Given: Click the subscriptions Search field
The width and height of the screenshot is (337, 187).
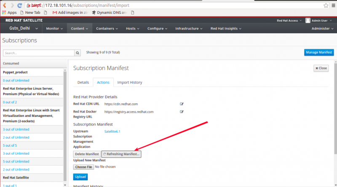Looking at the screenshot, I should pyautogui.click(x=39, y=53).
